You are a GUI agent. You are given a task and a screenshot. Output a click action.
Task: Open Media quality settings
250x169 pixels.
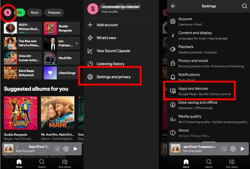point(208,119)
